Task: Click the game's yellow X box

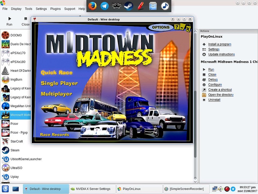Action: point(188,29)
